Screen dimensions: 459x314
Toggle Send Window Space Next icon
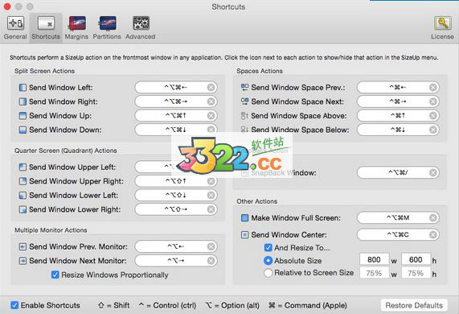(x=244, y=101)
